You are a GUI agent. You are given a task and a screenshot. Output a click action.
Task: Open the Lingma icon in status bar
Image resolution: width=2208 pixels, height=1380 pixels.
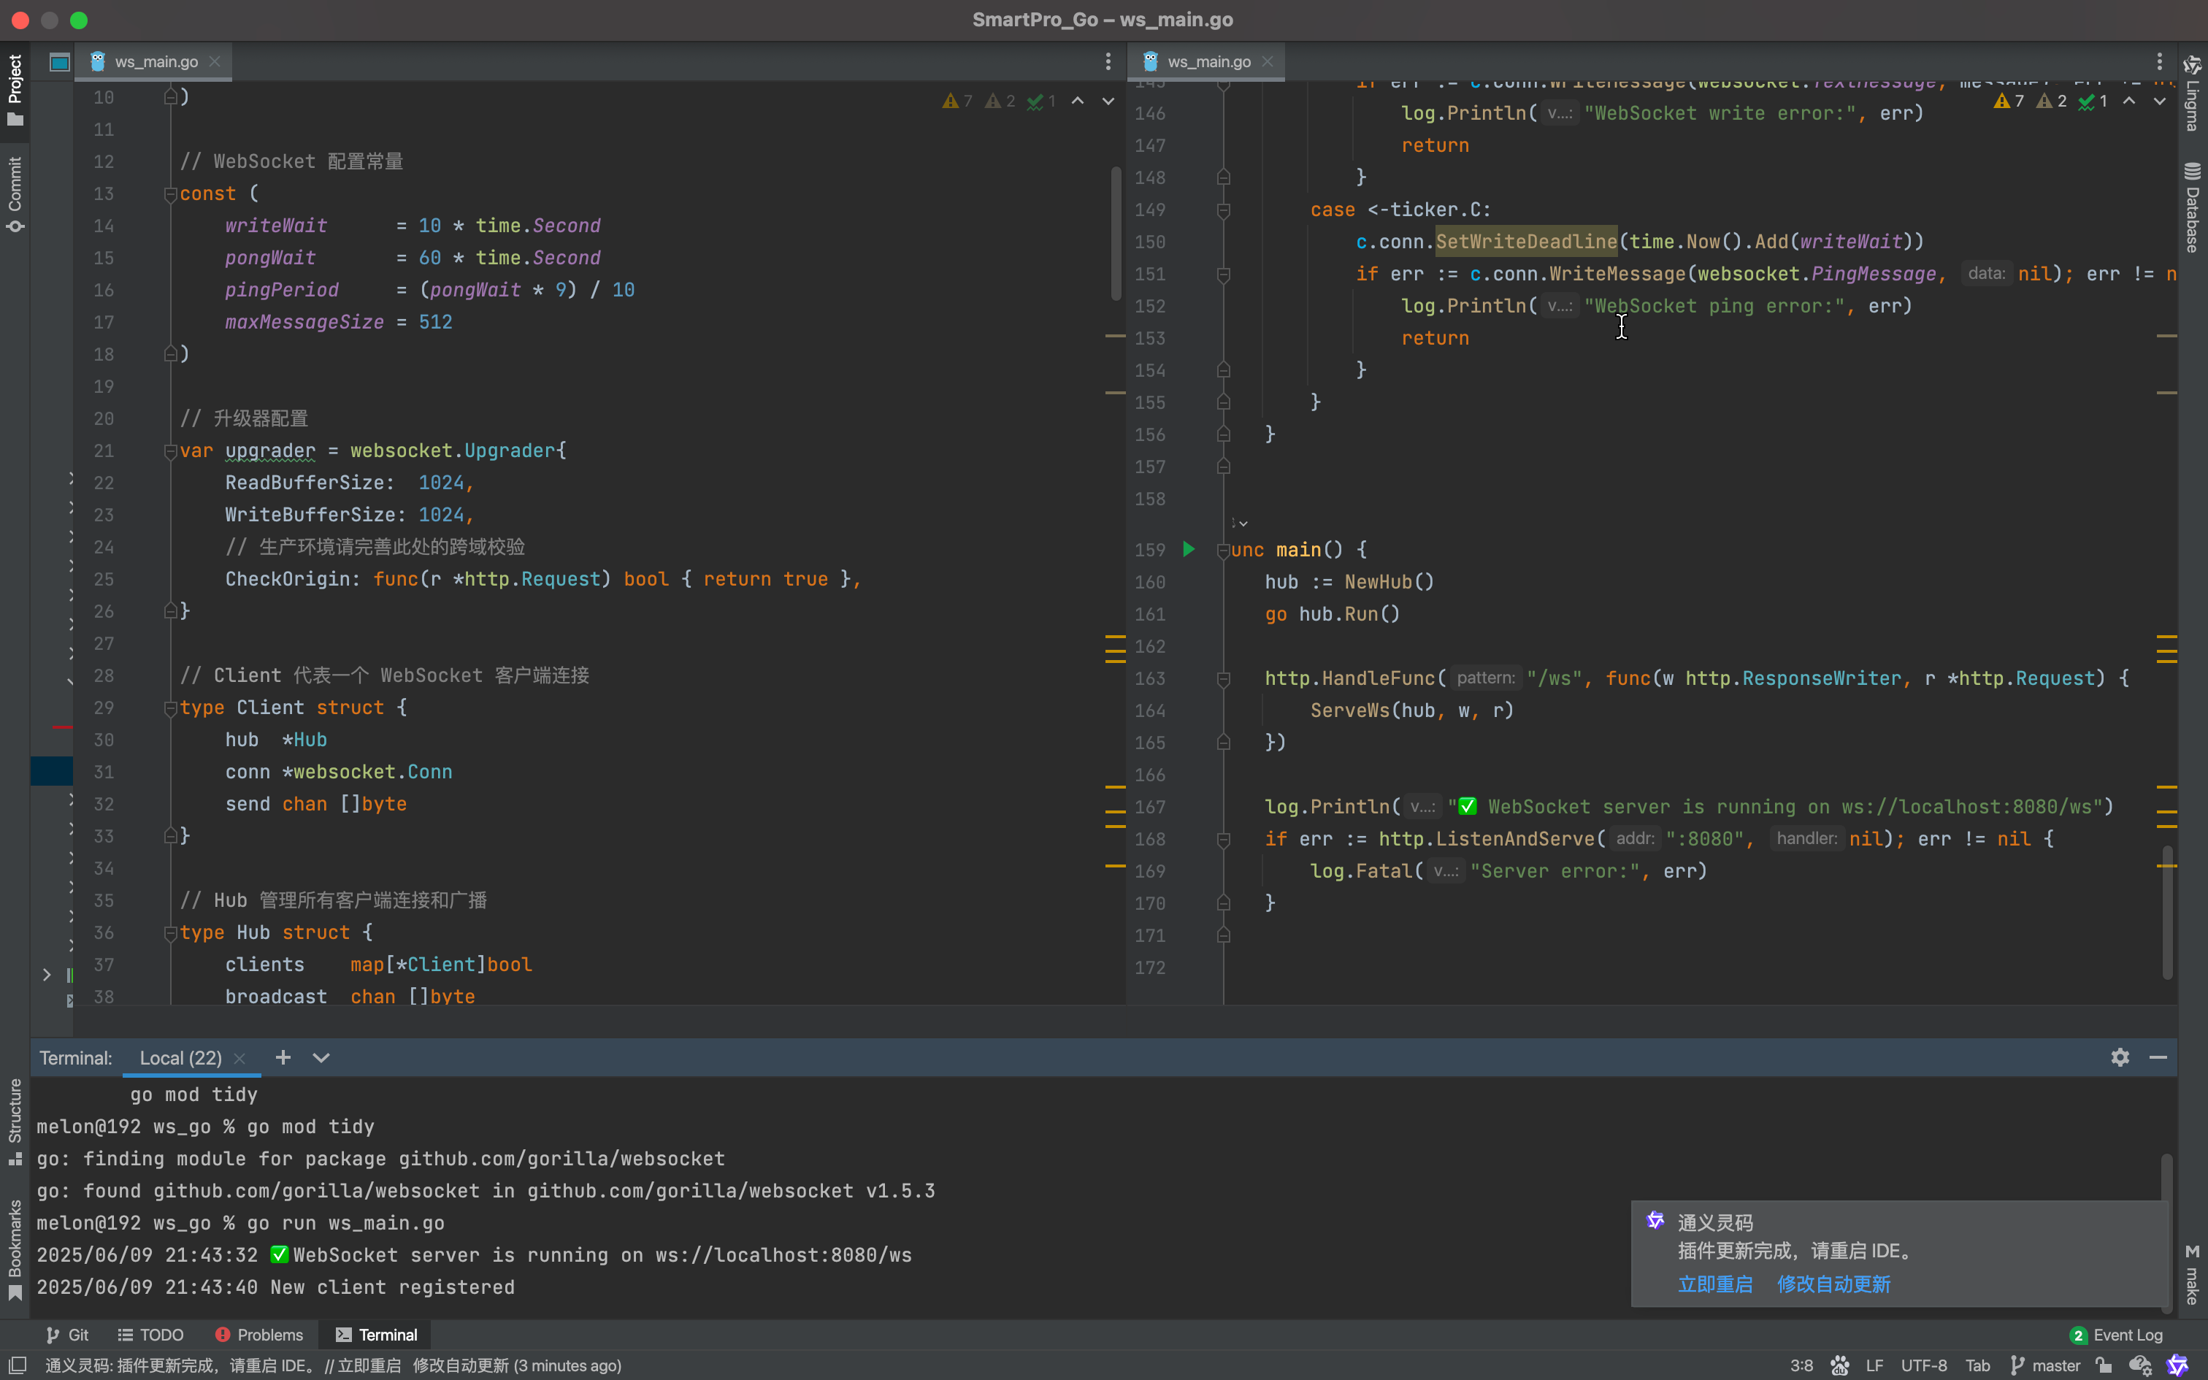[2177, 1365]
